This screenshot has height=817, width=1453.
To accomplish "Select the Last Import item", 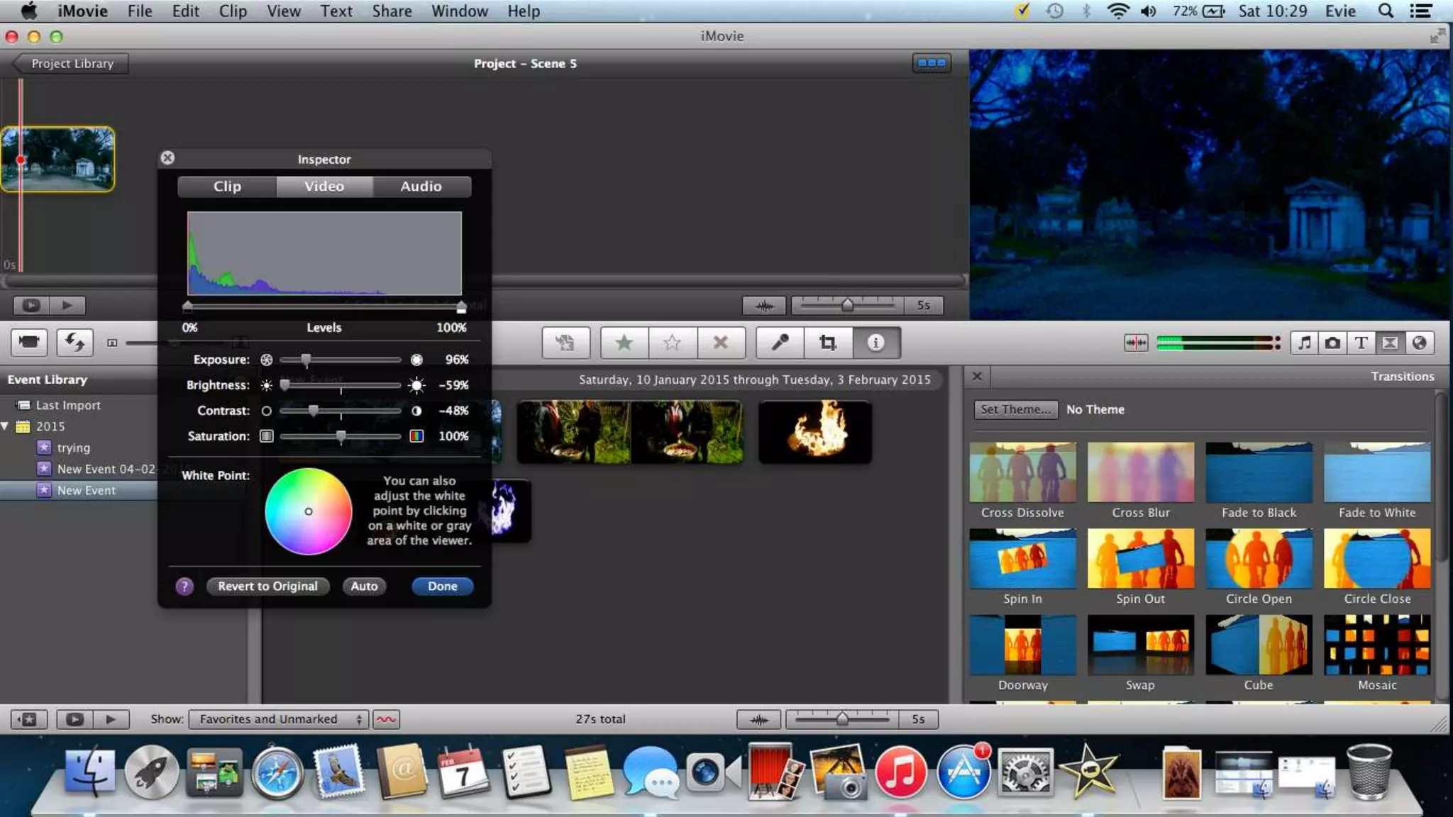I will click(x=68, y=405).
